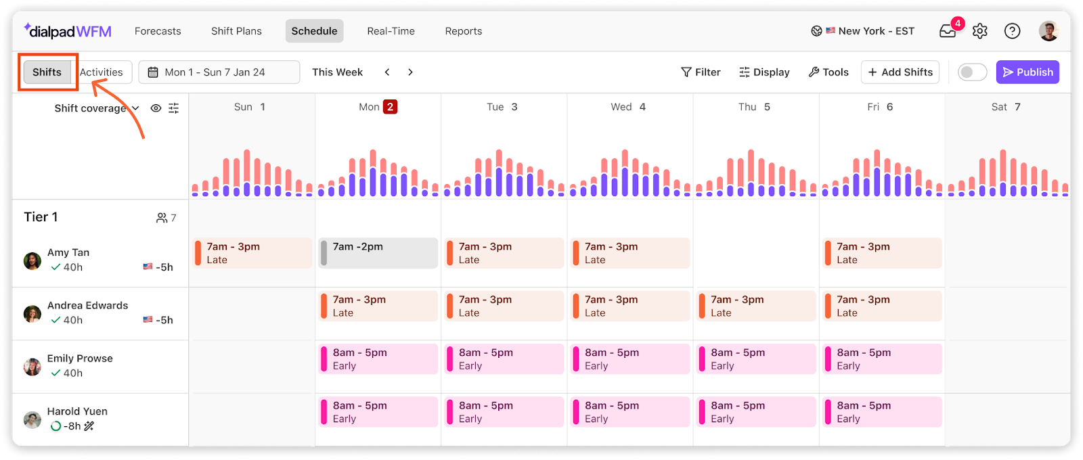
Task: Click the calendar icon in date field
Action: pyautogui.click(x=153, y=72)
